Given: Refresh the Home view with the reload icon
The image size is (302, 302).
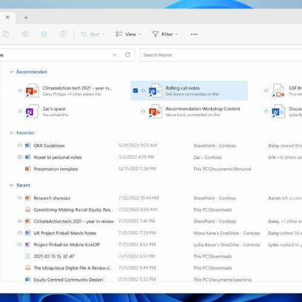Looking at the screenshot, I should tap(127, 55).
